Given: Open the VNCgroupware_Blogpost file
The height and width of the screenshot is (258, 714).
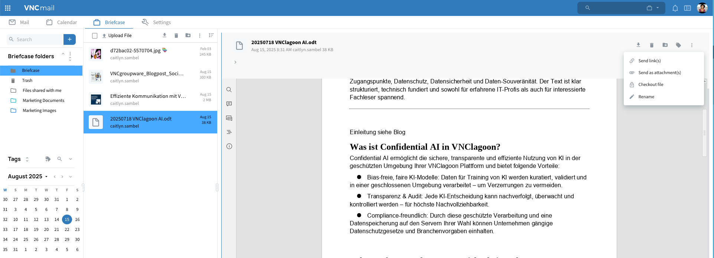Looking at the screenshot, I should tap(150, 77).
